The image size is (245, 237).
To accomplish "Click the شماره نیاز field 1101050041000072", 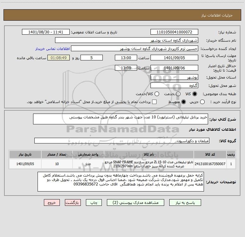I will click(174, 32).
